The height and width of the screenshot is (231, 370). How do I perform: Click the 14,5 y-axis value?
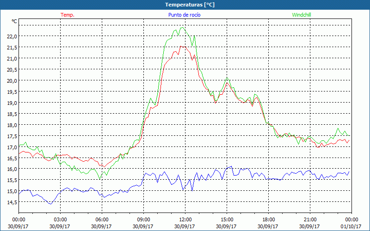(x=12, y=202)
